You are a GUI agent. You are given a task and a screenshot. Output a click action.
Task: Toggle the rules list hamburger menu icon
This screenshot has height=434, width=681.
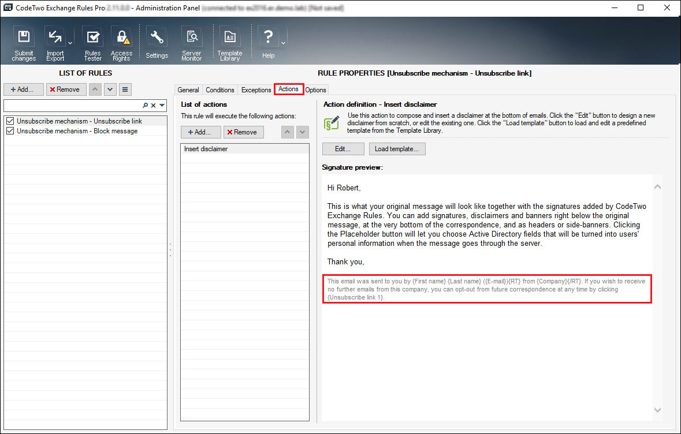point(126,89)
